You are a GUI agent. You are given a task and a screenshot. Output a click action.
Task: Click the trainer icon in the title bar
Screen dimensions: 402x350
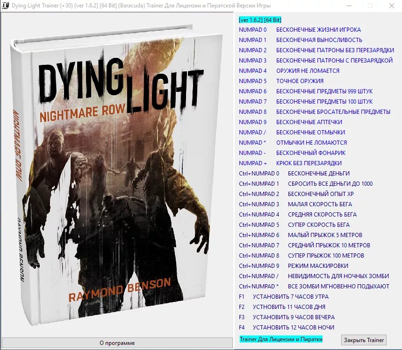[7, 6]
